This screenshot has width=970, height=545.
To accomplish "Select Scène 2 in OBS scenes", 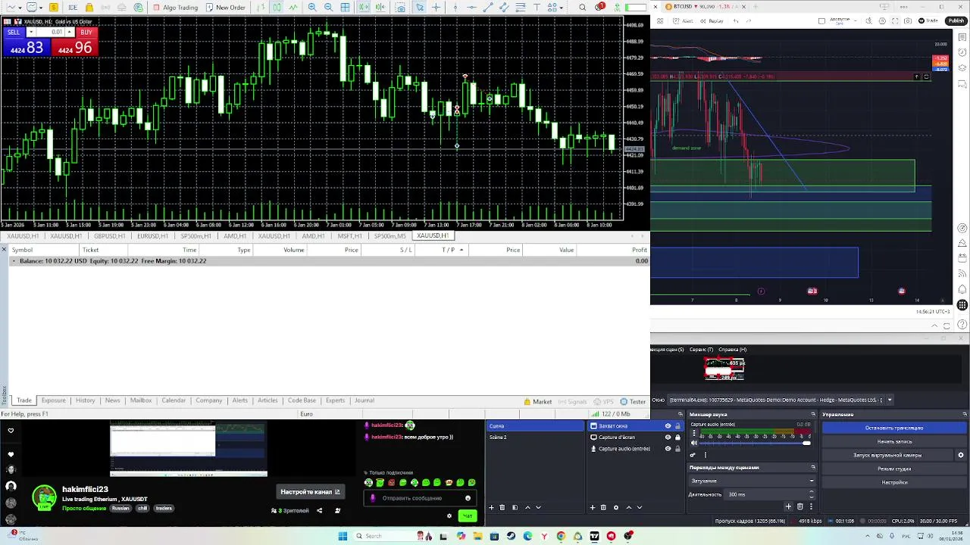I will [537, 438].
